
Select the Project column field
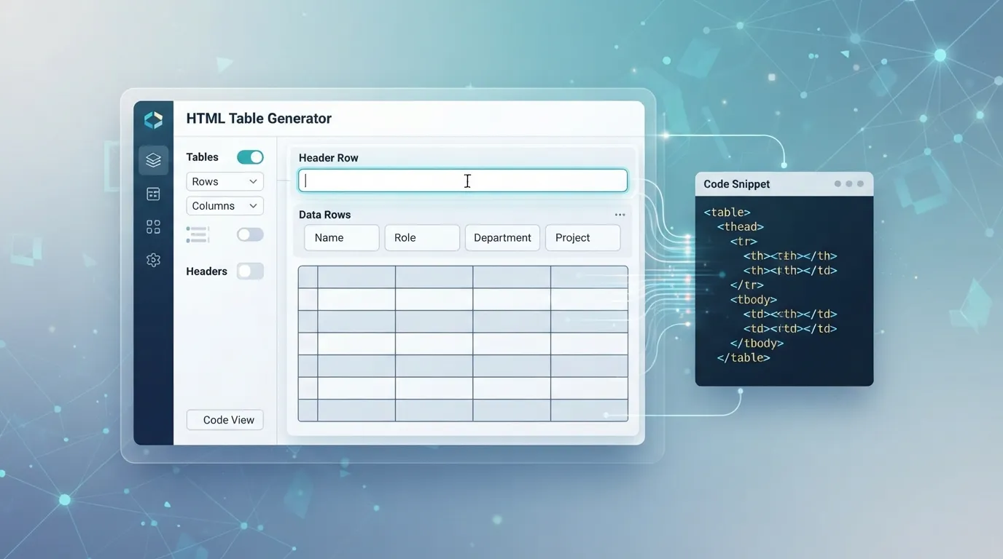[x=583, y=238]
